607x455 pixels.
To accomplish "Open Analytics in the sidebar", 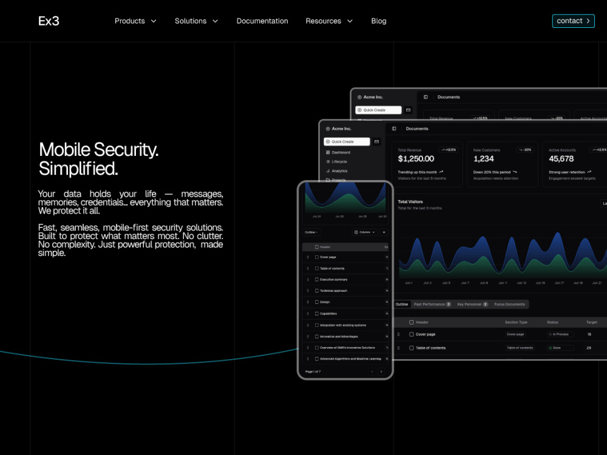I will [x=336, y=171].
